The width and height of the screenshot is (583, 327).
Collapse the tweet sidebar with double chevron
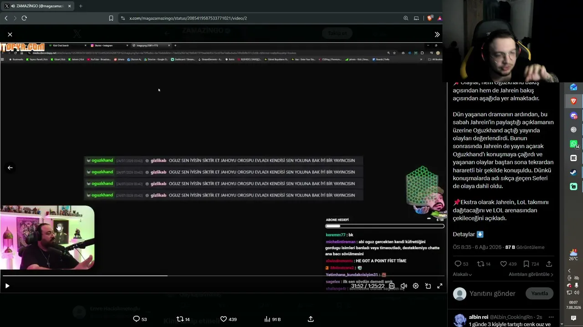tap(437, 35)
